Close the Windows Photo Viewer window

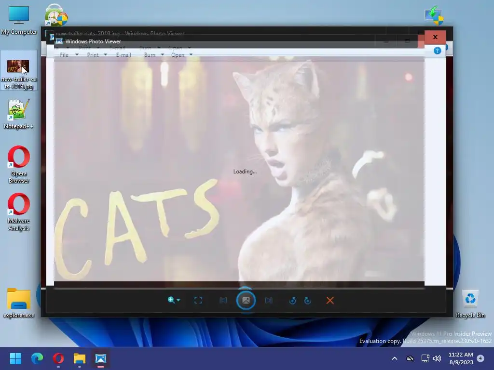[435, 37]
